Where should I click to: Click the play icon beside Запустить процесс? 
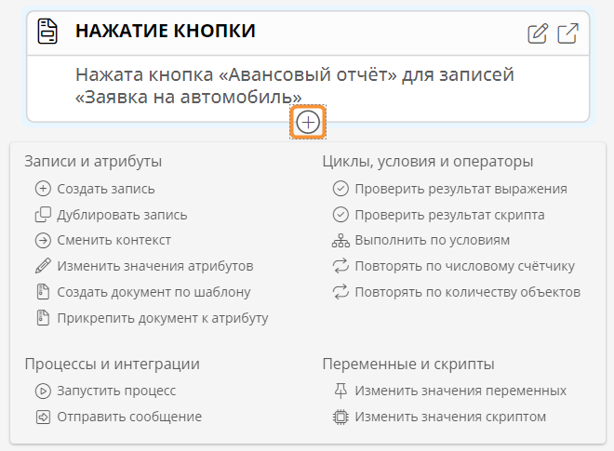pos(43,391)
